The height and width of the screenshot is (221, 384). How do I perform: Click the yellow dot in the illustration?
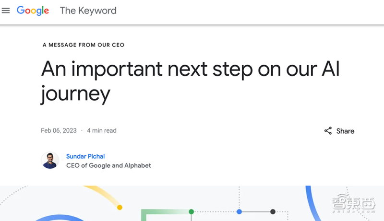click(x=120, y=207)
